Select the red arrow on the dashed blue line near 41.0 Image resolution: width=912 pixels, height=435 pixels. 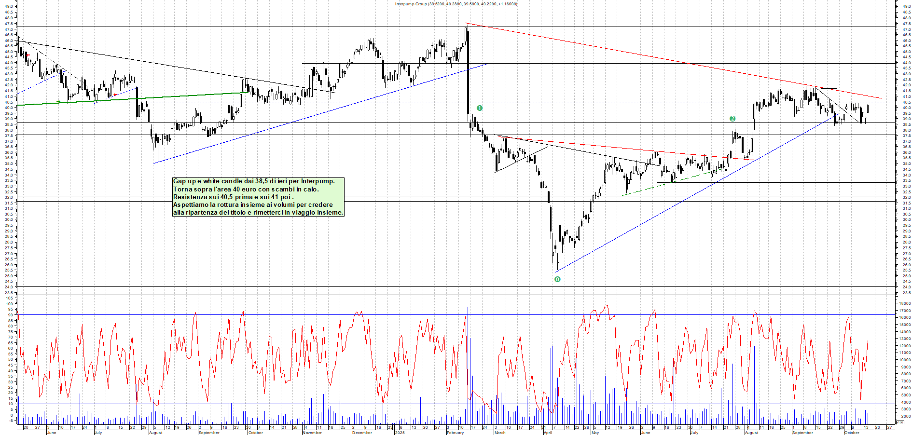click(115, 95)
